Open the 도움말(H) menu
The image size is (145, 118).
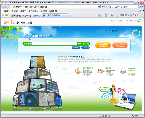pos(53,11)
